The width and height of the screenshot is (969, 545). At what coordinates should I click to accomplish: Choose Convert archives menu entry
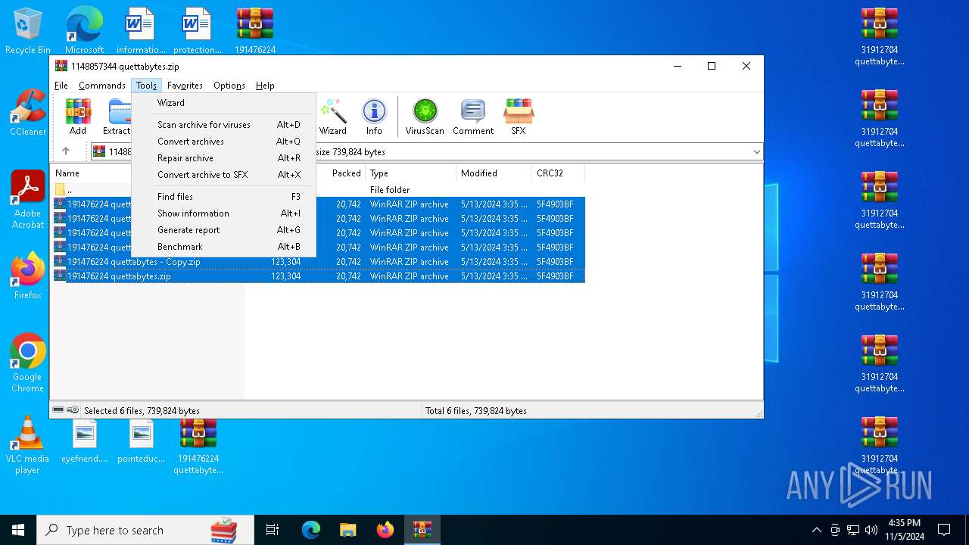(223, 142)
